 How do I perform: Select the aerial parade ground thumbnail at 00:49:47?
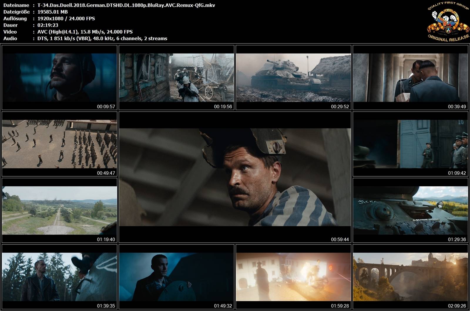59,144
